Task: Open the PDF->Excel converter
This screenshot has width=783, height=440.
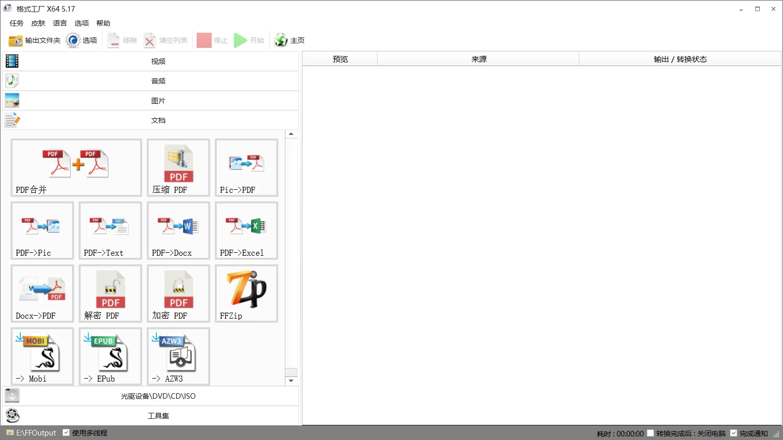Action: coord(247,231)
